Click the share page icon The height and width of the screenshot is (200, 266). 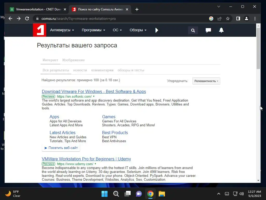pyautogui.click(x=220, y=18)
